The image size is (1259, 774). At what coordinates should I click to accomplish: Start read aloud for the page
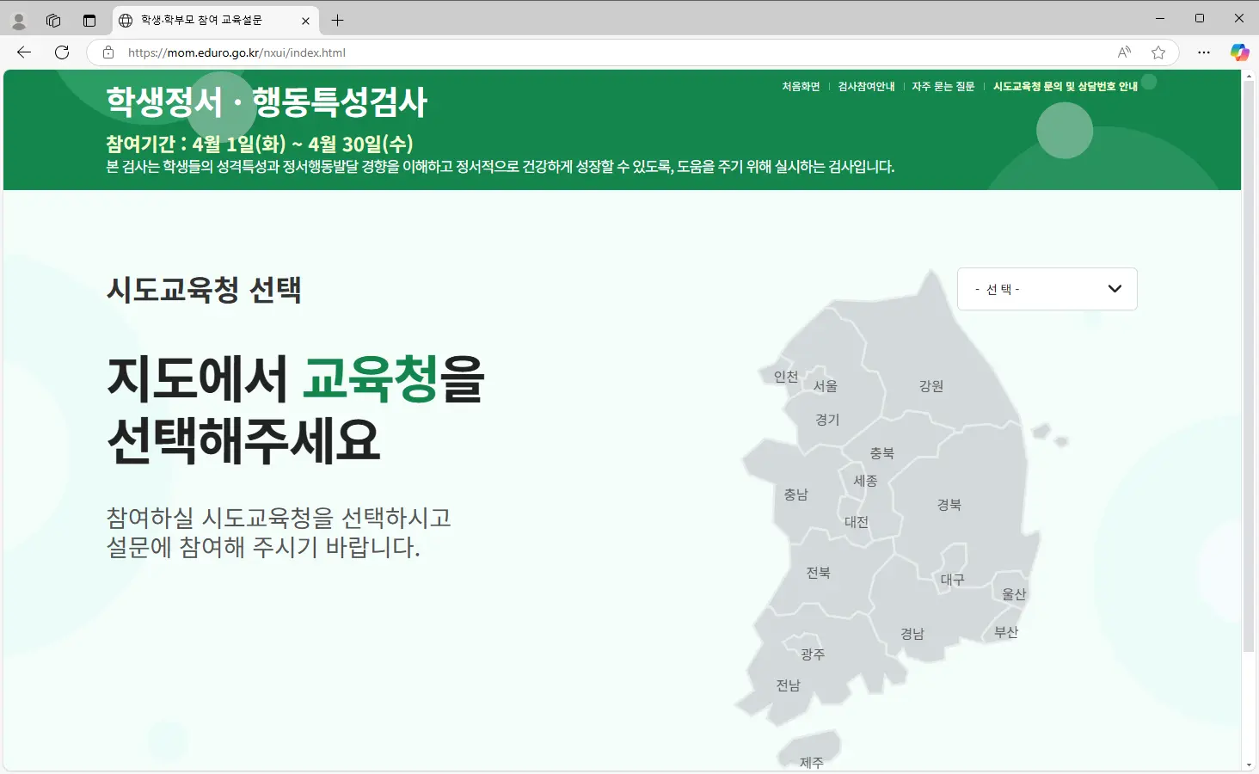tap(1124, 52)
